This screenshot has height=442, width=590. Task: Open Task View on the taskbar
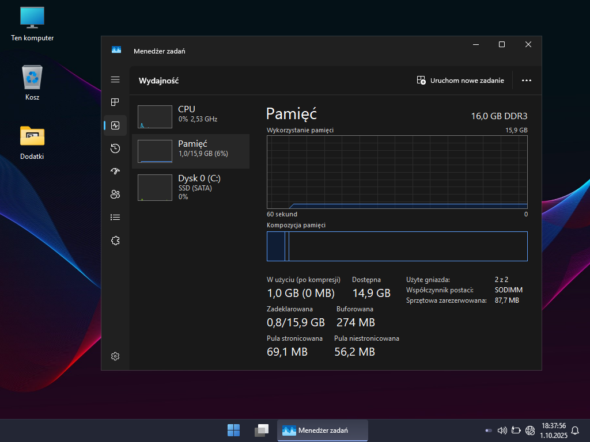pos(262,430)
